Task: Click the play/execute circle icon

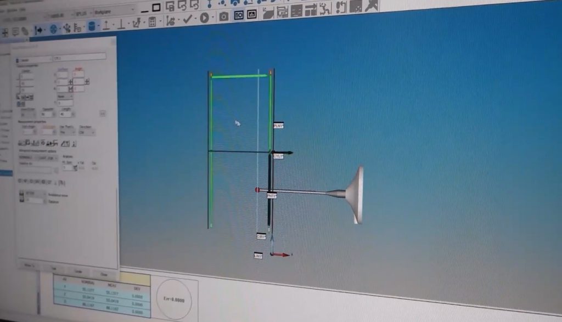Action: pyautogui.click(x=204, y=18)
